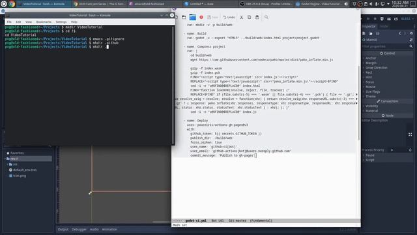Open View menu in Konsole
Screen dimensions: 417x235
point(29,22)
